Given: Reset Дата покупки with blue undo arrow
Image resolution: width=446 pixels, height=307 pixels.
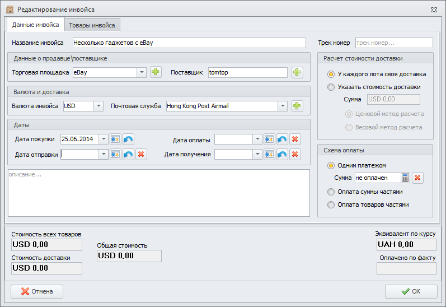Looking at the screenshot, I should tap(128, 139).
